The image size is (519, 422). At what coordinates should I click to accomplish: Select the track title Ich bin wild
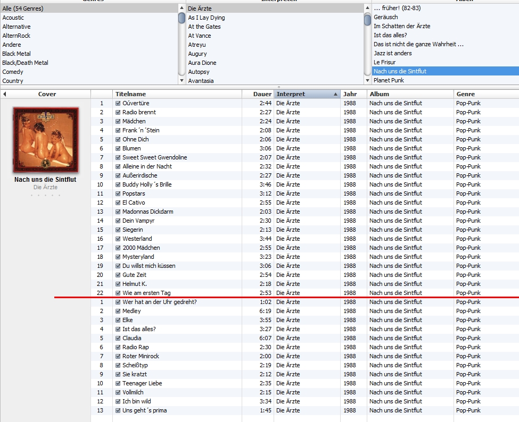coord(137,401)
